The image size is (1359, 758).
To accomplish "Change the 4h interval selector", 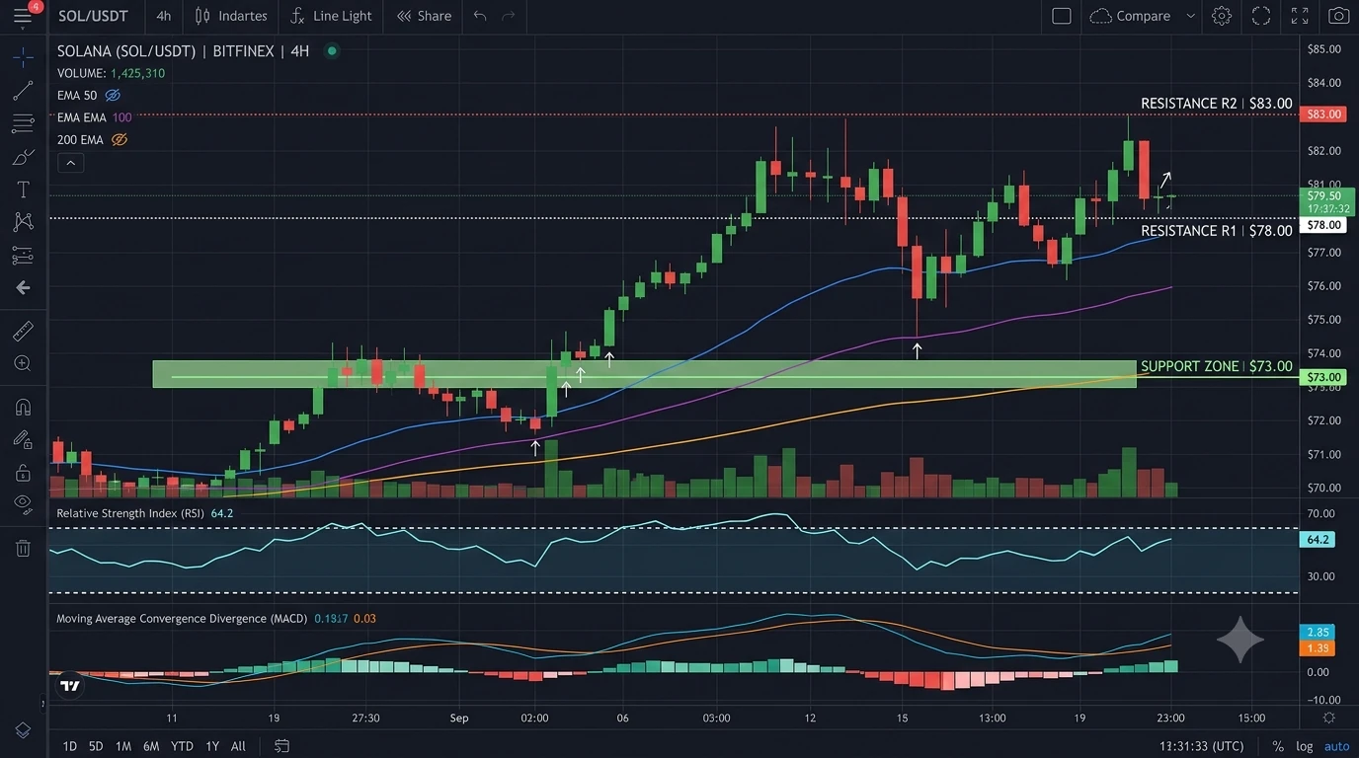I will tap(164, 16).
